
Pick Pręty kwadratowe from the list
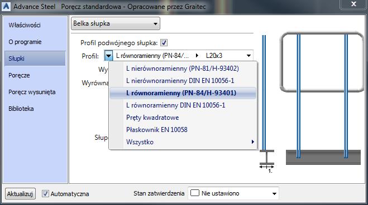[x=183, y=118]
